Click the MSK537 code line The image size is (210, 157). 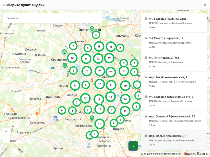tap(170, 43)
